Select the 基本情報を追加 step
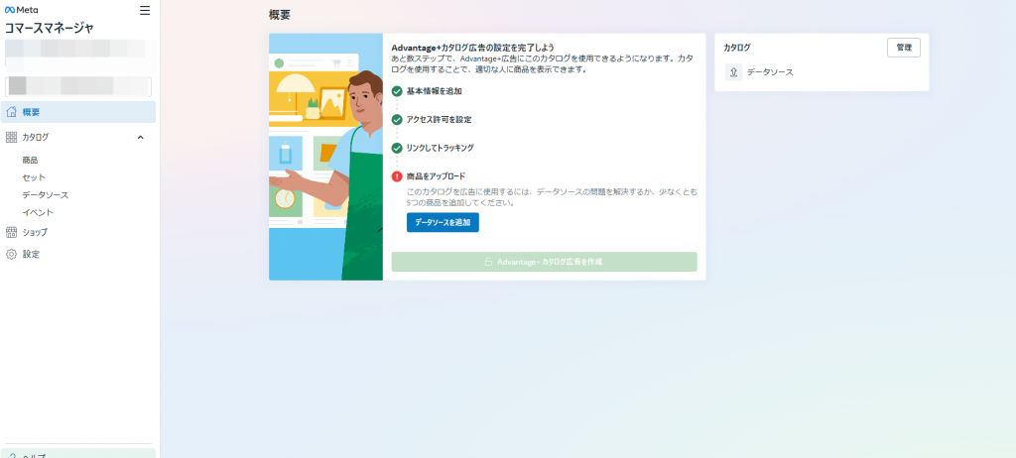 point(434,91)
